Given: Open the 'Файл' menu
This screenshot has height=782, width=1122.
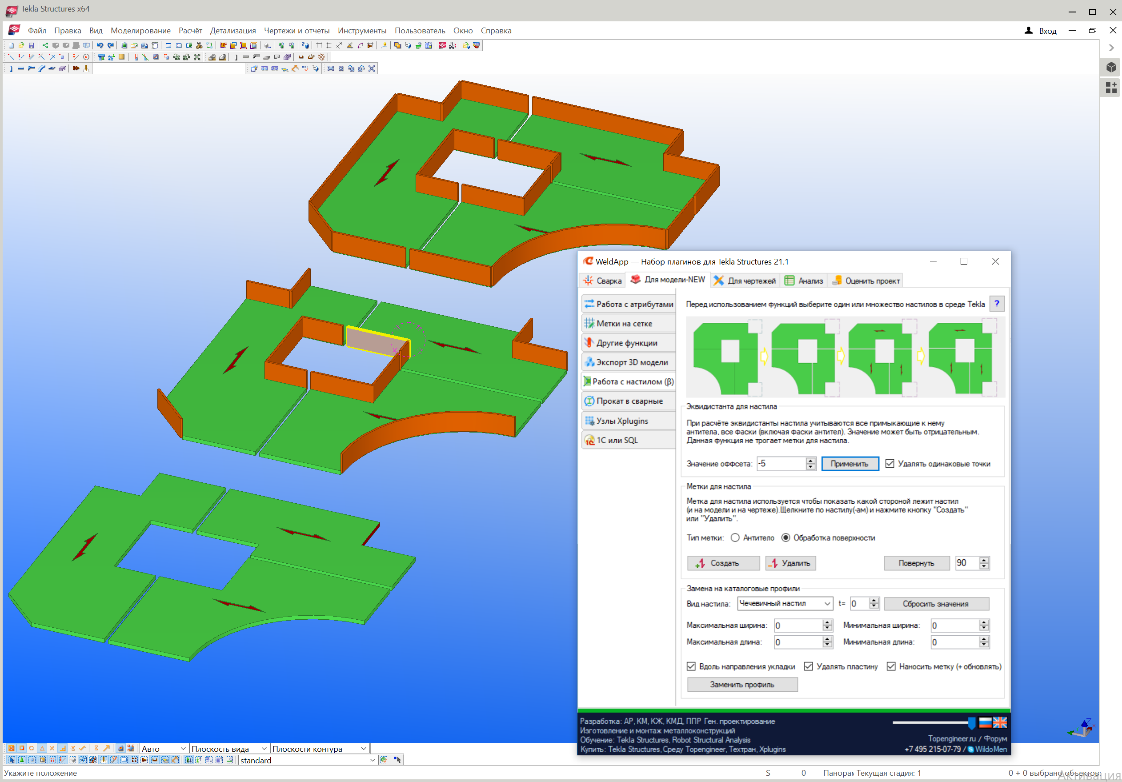Looking at the screenshot, I should [x=36, y=30].
